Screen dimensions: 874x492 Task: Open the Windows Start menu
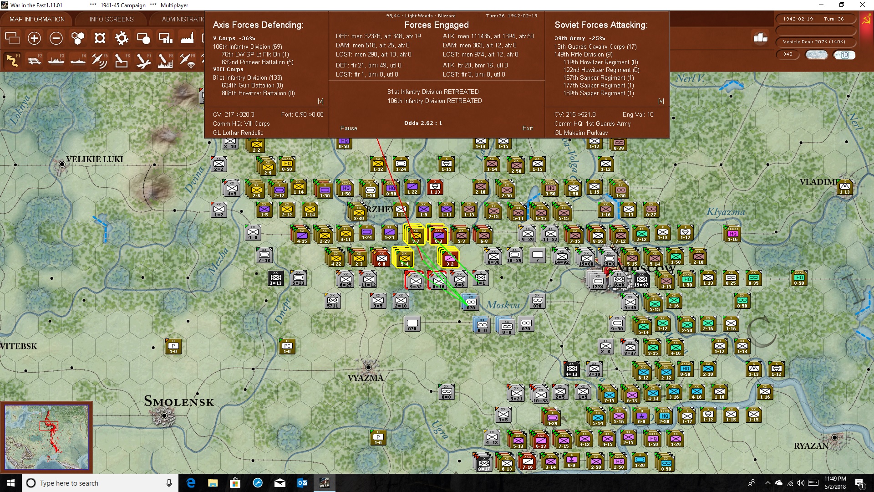(11, 483)
